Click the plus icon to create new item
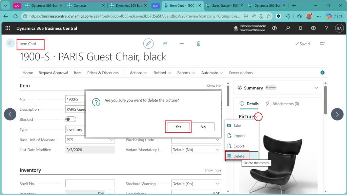Viewport: 347px width, 195px height. point(182,43)
